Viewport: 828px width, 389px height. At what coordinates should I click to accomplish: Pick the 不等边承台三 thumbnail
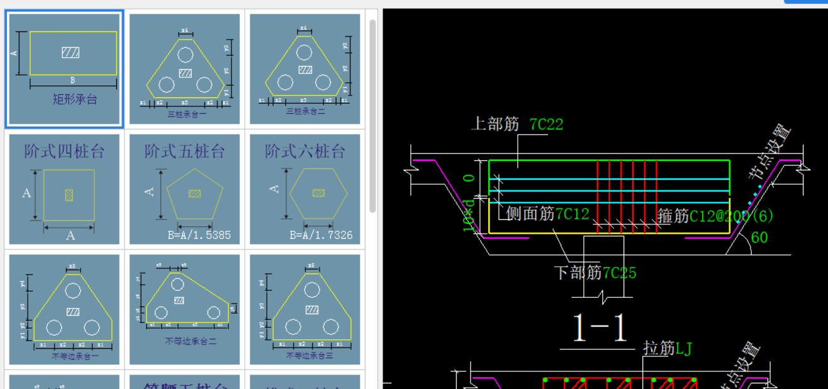coord(305,309)
